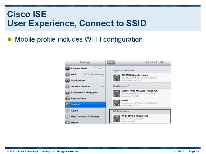Viewport: 206px width, 154px height.
Task: Click the Wi-Fi (BYOD_Employee) profile icon
Action: click(116, 119)
